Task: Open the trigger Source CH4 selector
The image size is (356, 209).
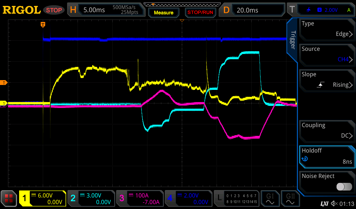Action: (327, 55)
